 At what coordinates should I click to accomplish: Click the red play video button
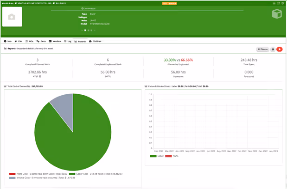280,49
